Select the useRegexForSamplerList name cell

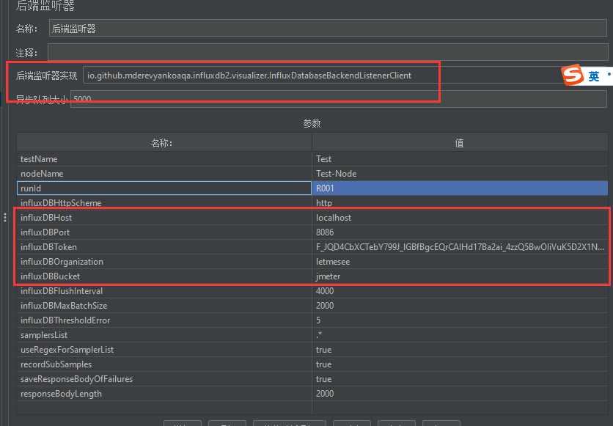coord(164,350)
